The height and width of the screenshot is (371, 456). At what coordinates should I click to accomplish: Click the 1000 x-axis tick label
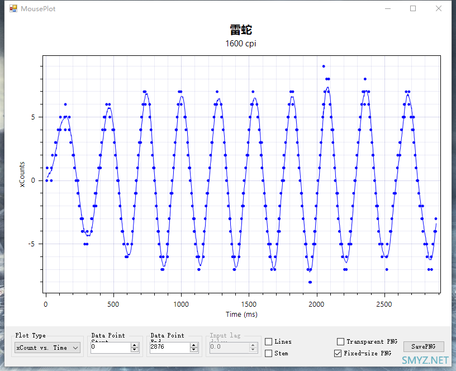181,305
